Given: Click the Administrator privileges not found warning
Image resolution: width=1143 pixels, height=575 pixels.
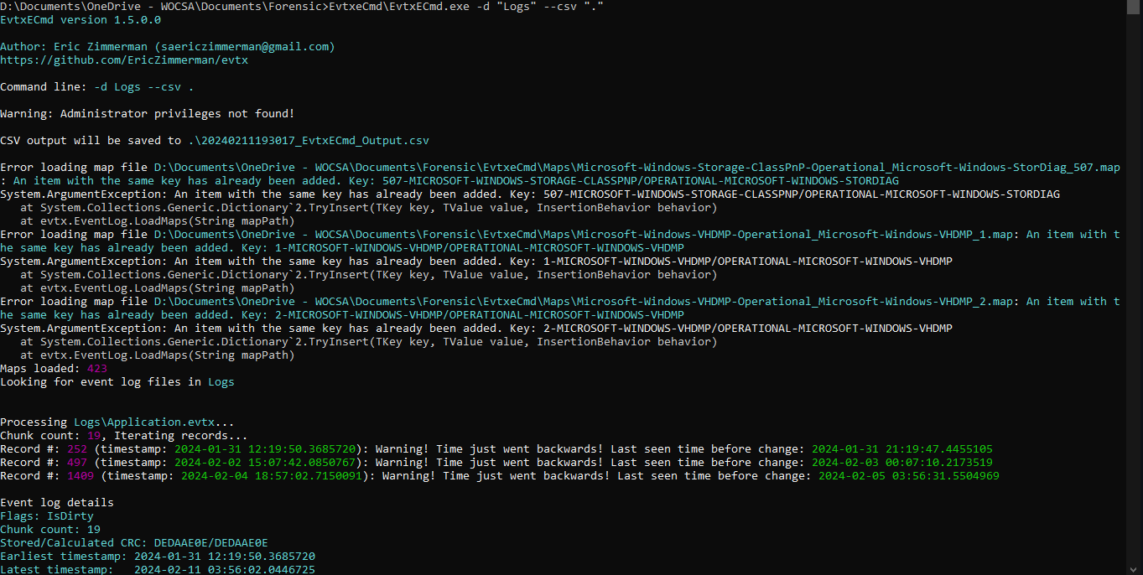Looking at the screenshot, I should pos(147,114).
